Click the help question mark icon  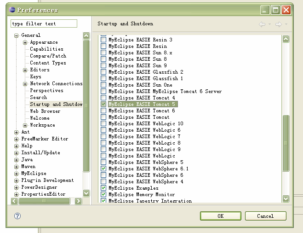pos(17,216)
